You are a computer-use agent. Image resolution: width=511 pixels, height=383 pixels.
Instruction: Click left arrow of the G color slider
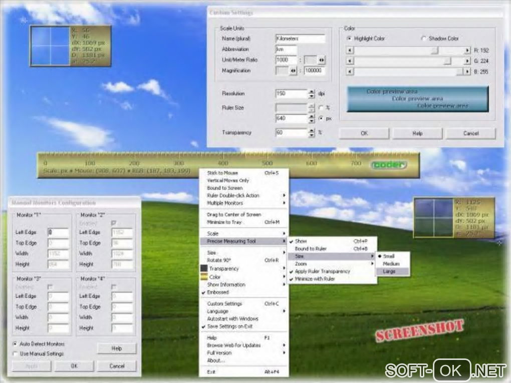pyautogui.click(x=350, y=61)
